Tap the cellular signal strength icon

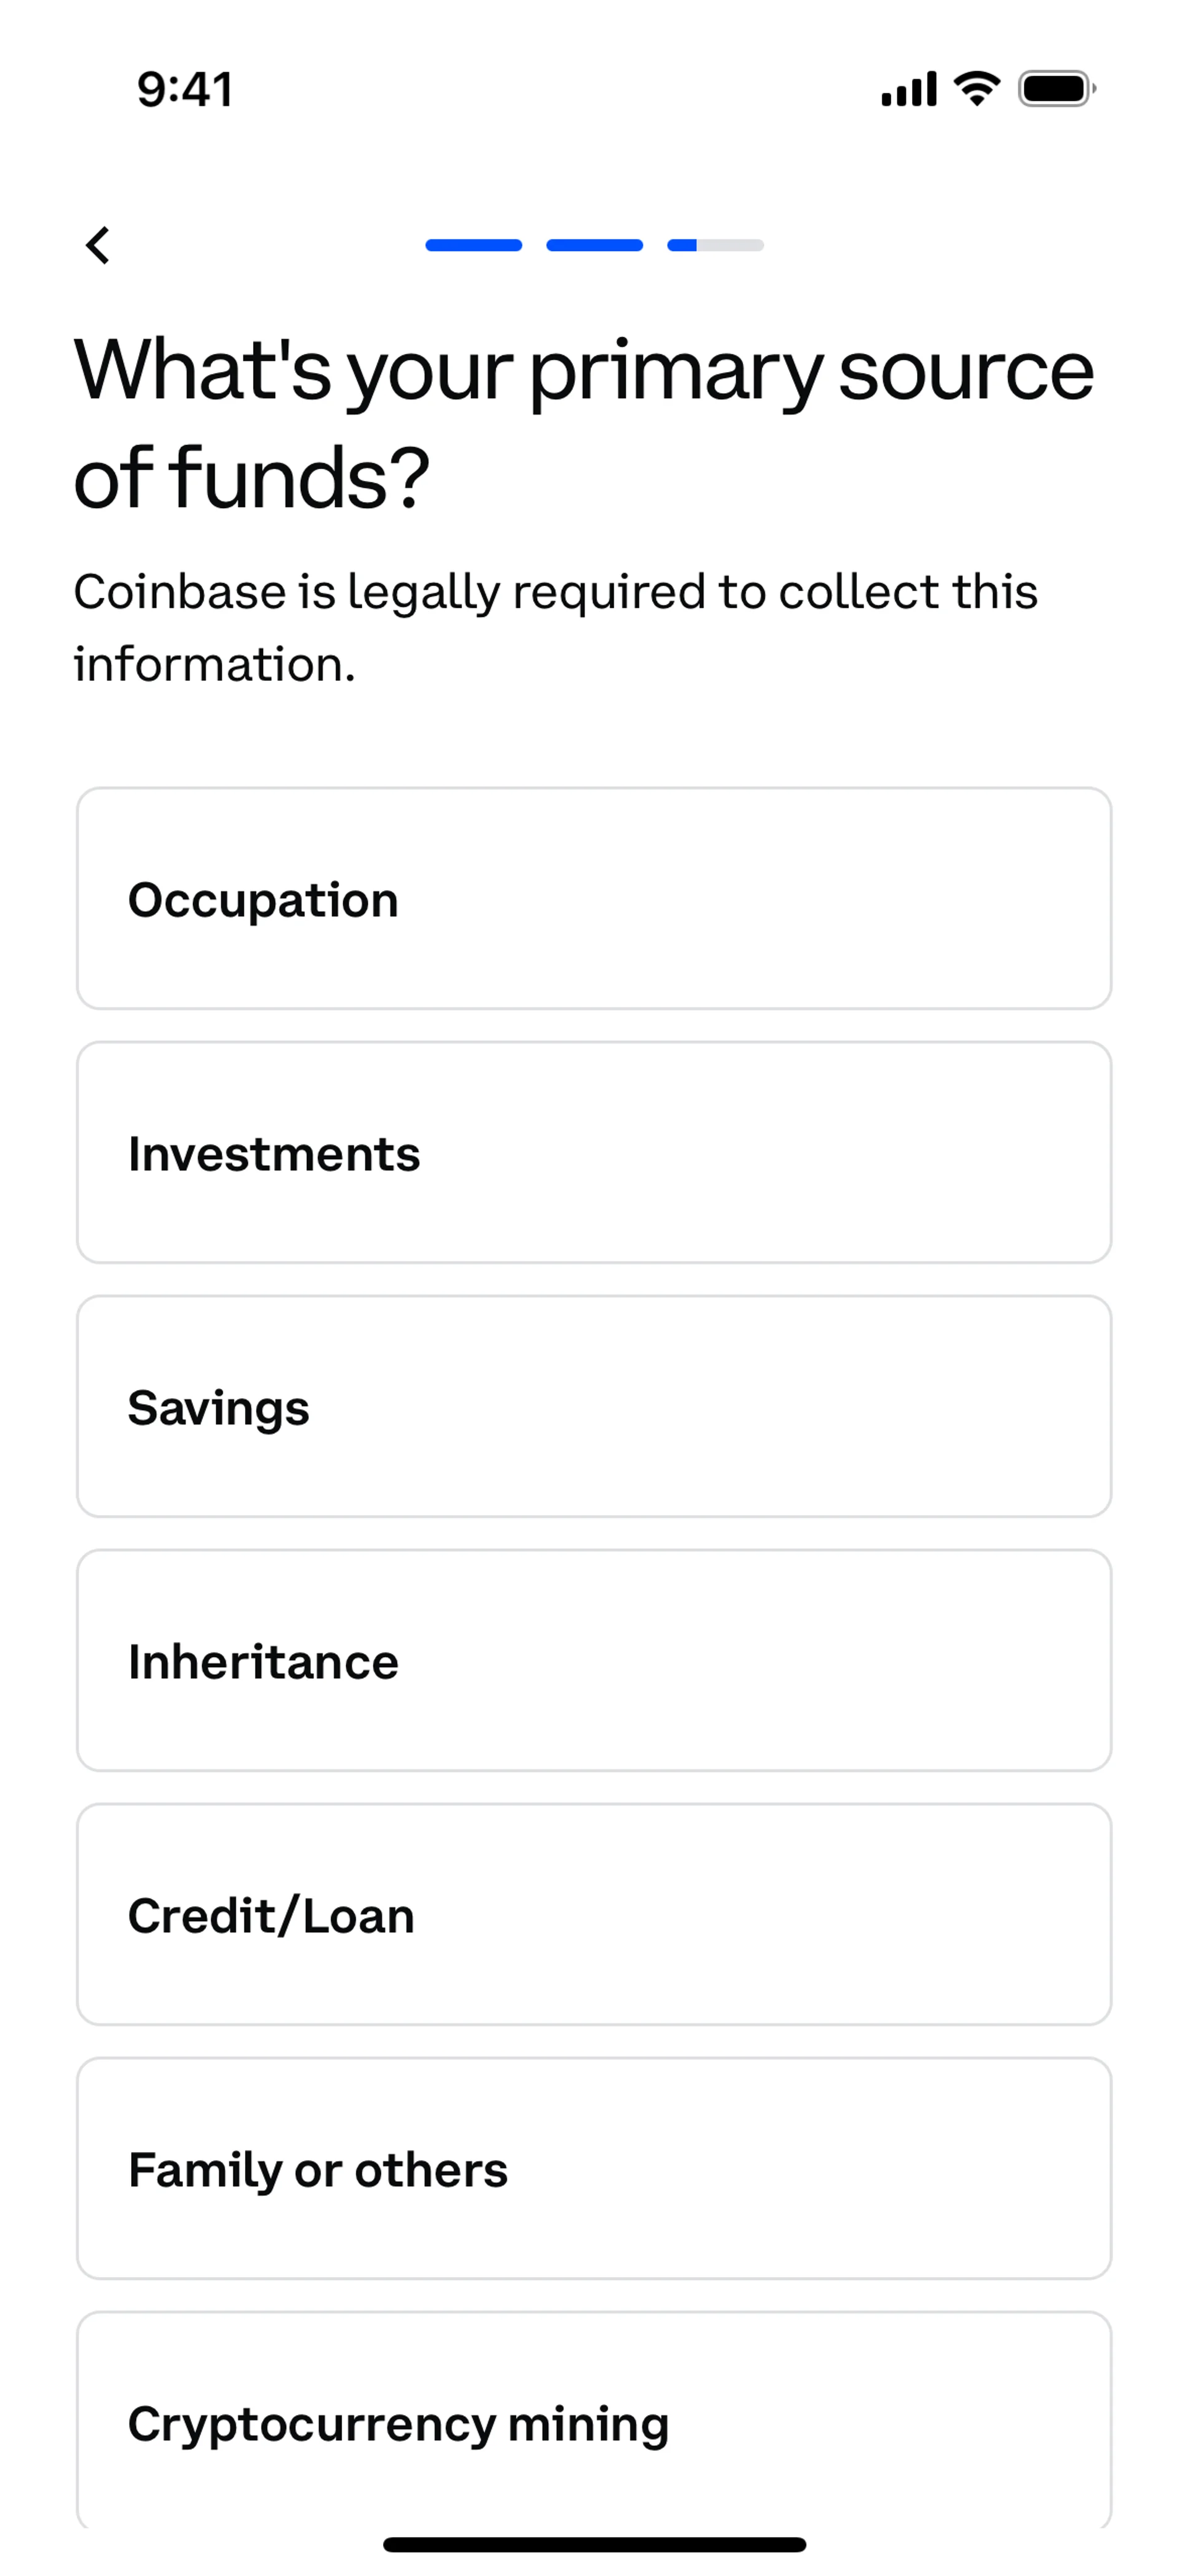click(908, 89)
